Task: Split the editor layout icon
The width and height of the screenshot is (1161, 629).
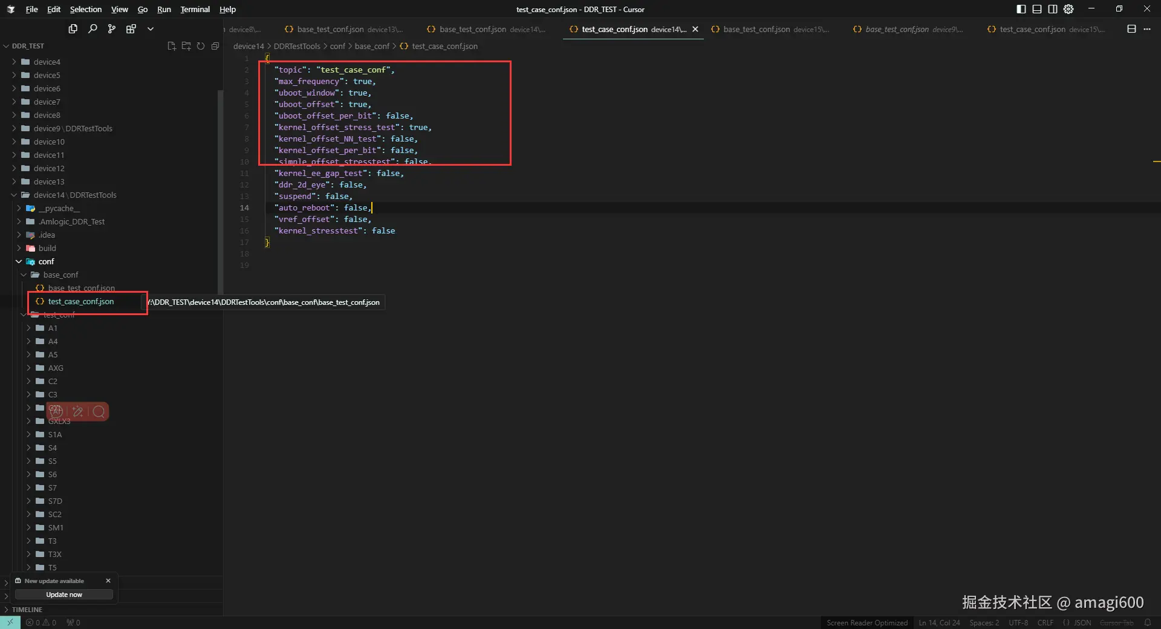Action: pos(1132,29)
